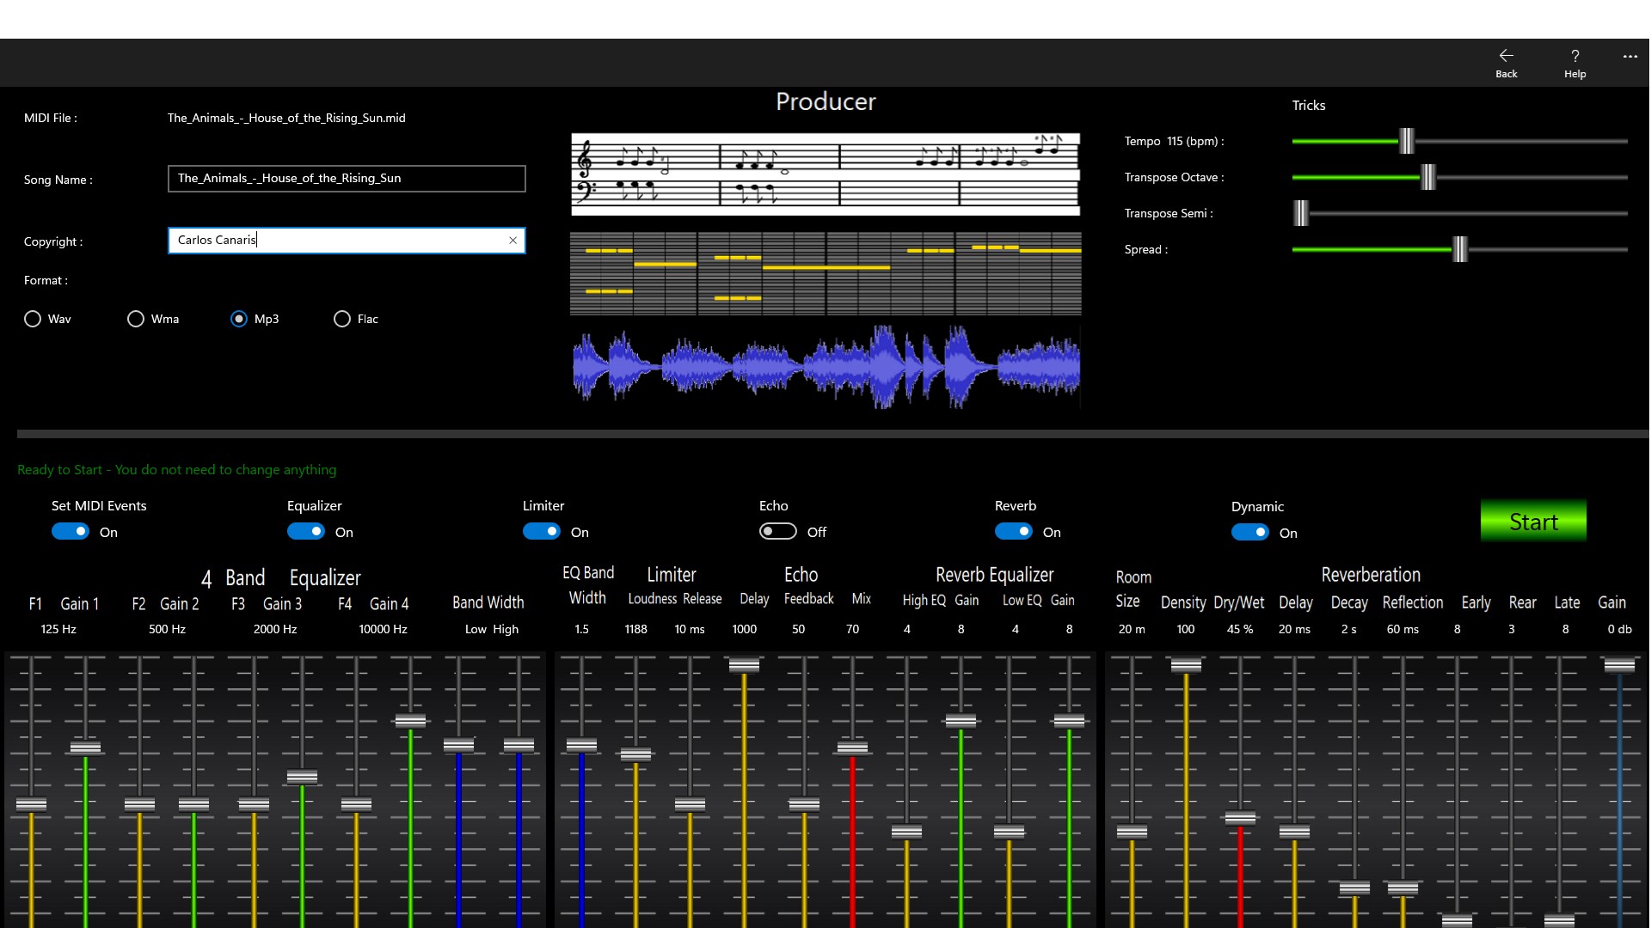Turn off the Equalizer toggle

(x=305, y=531)
